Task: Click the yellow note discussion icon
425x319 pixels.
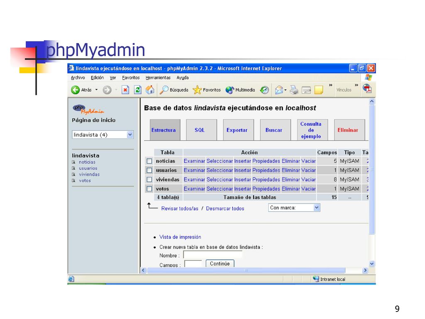Action: pyautogui.click(x=319, y=90)
